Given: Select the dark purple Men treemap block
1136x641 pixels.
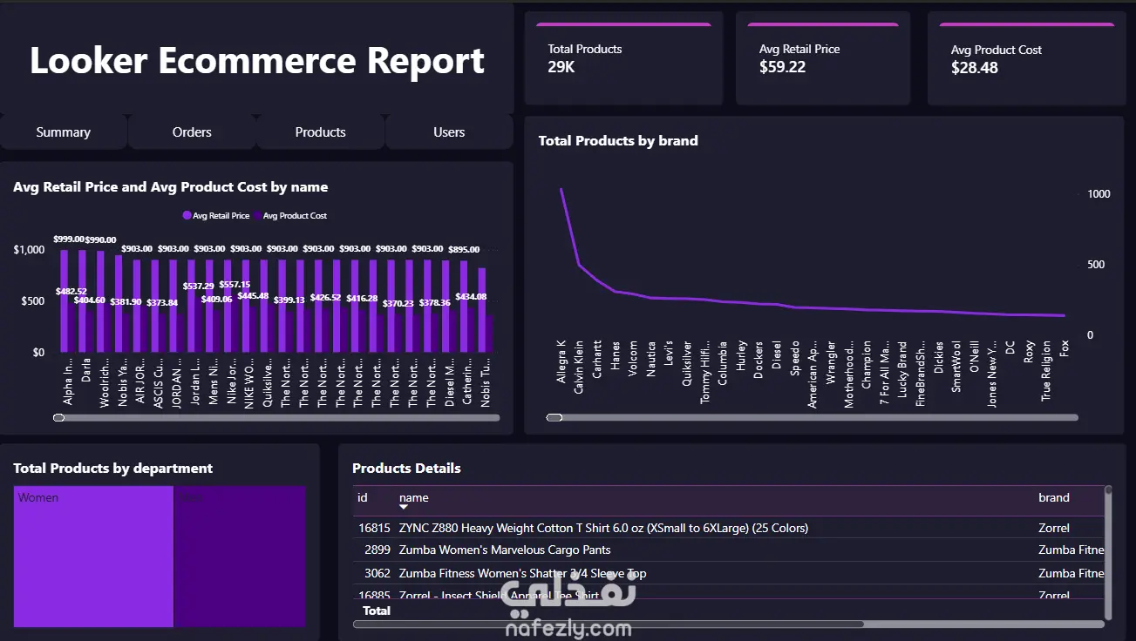Looking at the screenshot, I should 240,556.
